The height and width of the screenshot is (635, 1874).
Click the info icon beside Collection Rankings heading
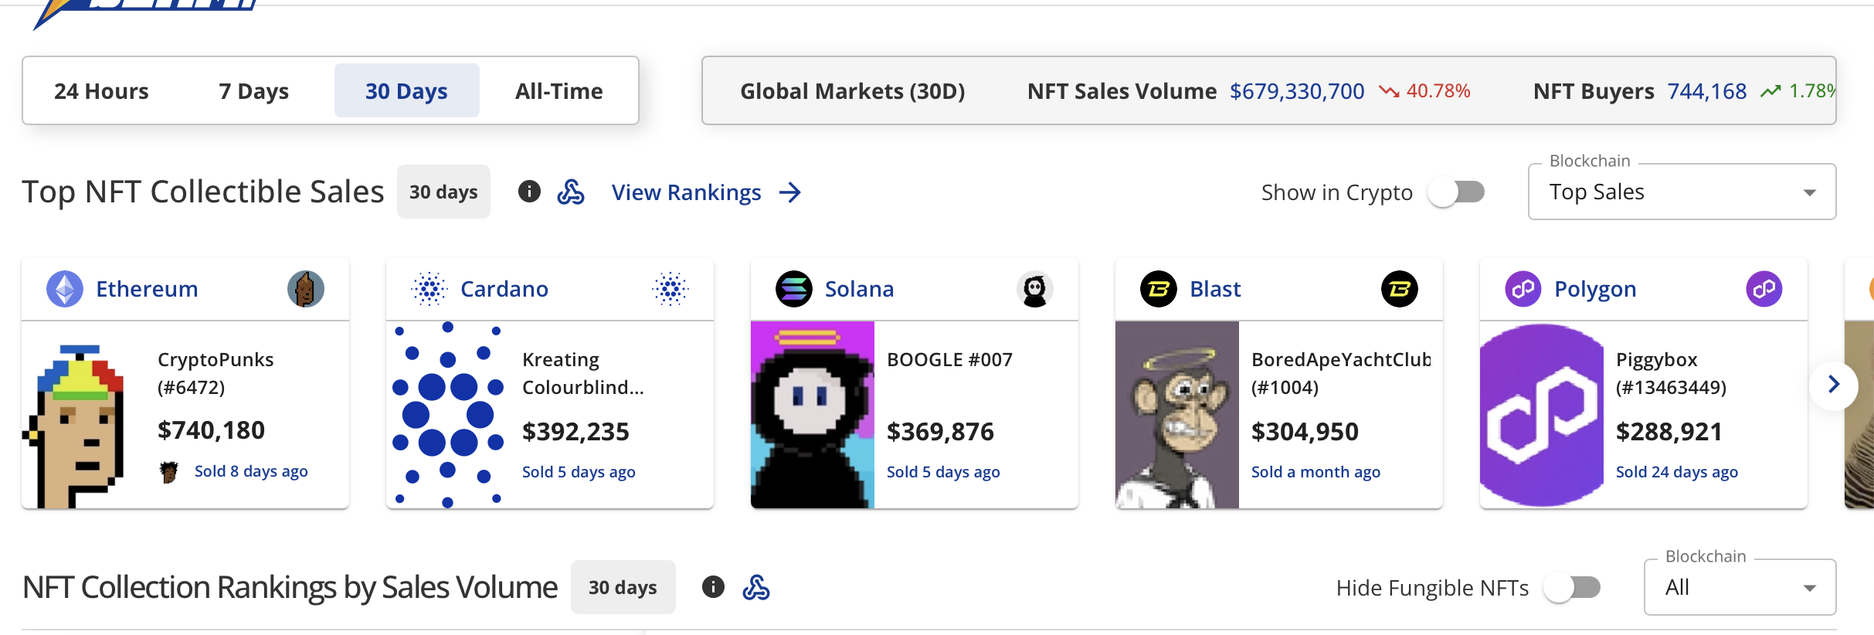[x=713, y=587]
